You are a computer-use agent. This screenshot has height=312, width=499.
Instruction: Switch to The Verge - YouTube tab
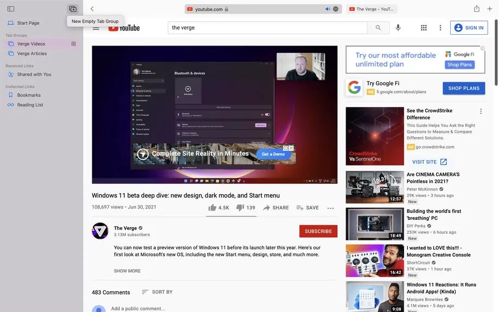click(x=372, y=9)
